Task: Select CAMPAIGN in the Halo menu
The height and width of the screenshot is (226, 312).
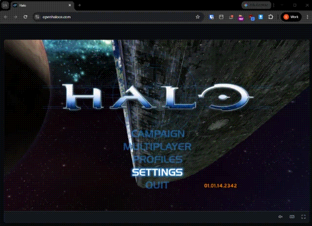Action: 158,134
